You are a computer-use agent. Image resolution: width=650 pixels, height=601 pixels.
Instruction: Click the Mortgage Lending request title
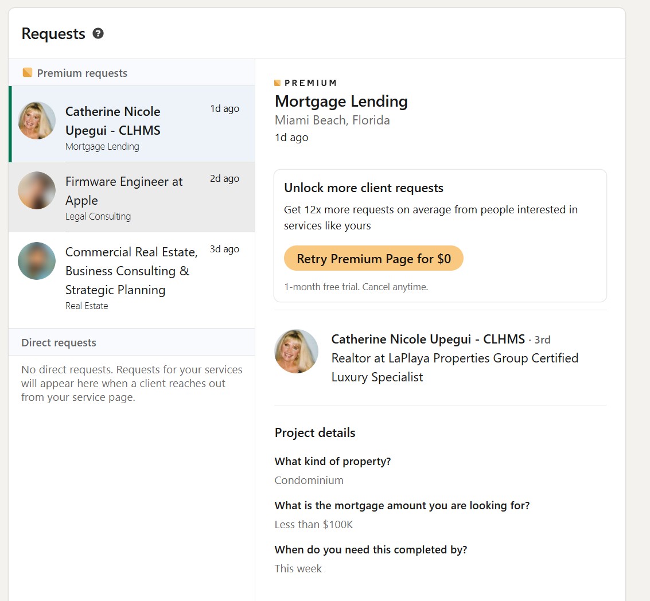[x=341, y=101]
